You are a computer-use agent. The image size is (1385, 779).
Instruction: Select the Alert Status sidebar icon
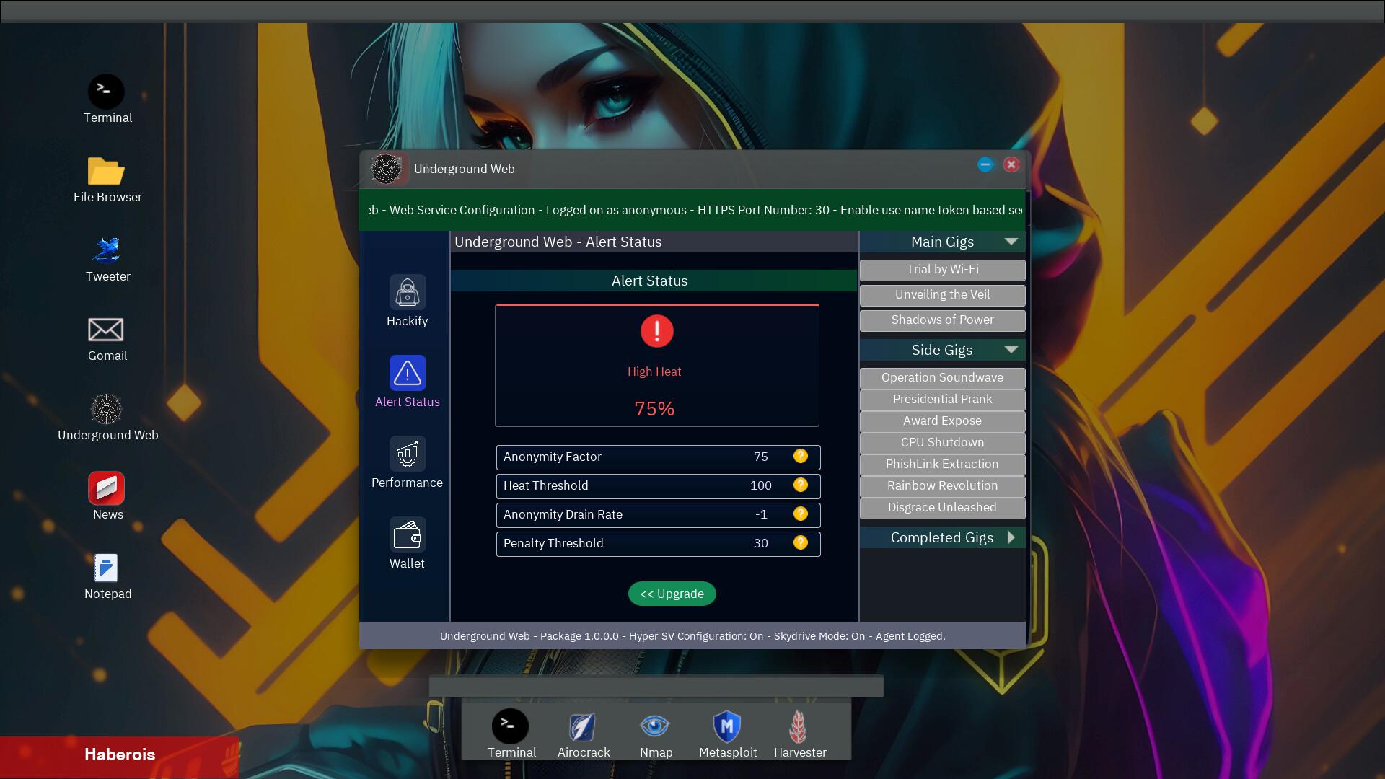[408, 373]
